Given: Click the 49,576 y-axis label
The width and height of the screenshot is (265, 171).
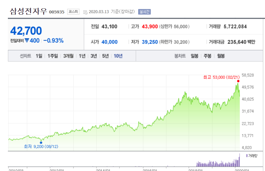Looking at the screenshot, I should [248, 87].
